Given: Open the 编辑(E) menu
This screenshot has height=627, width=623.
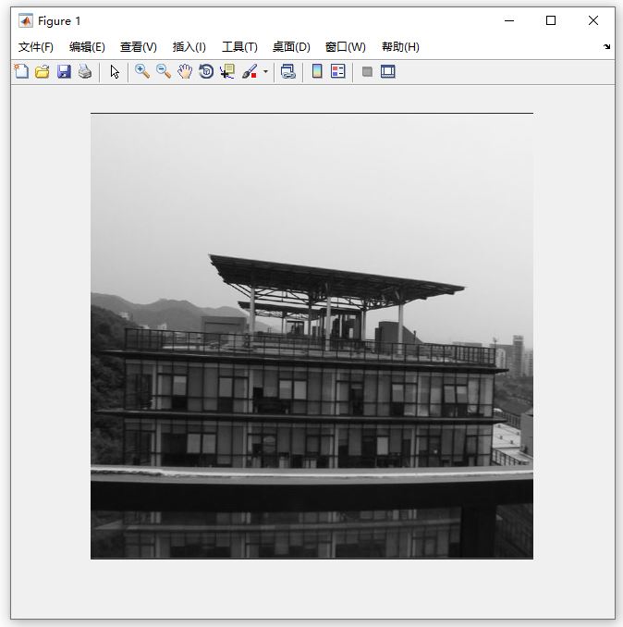Looking at the screenshot, I should (87, 47).
